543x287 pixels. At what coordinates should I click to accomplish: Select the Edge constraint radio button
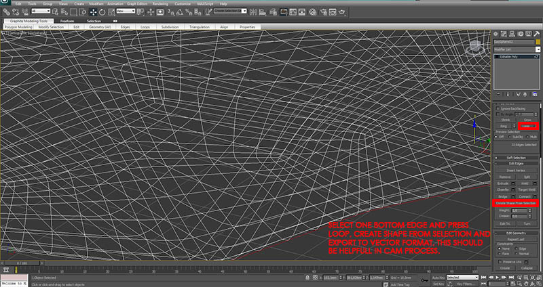click(517, 248)
